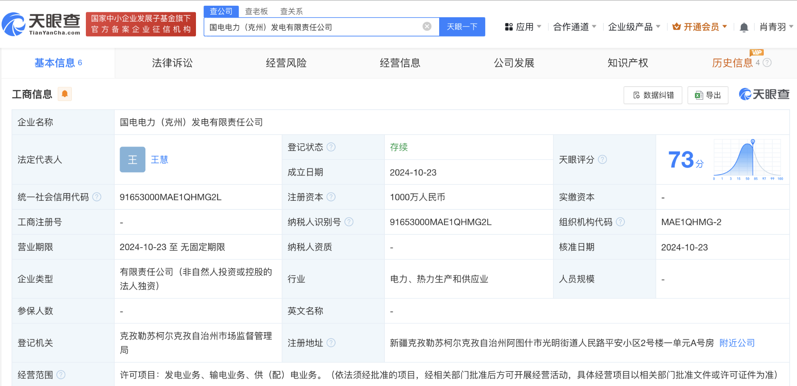Viewport: 797px width, 386px height.
Task: Click help icon next to 天眼评分
Action: pyautogui.click(x=602, y=160)
